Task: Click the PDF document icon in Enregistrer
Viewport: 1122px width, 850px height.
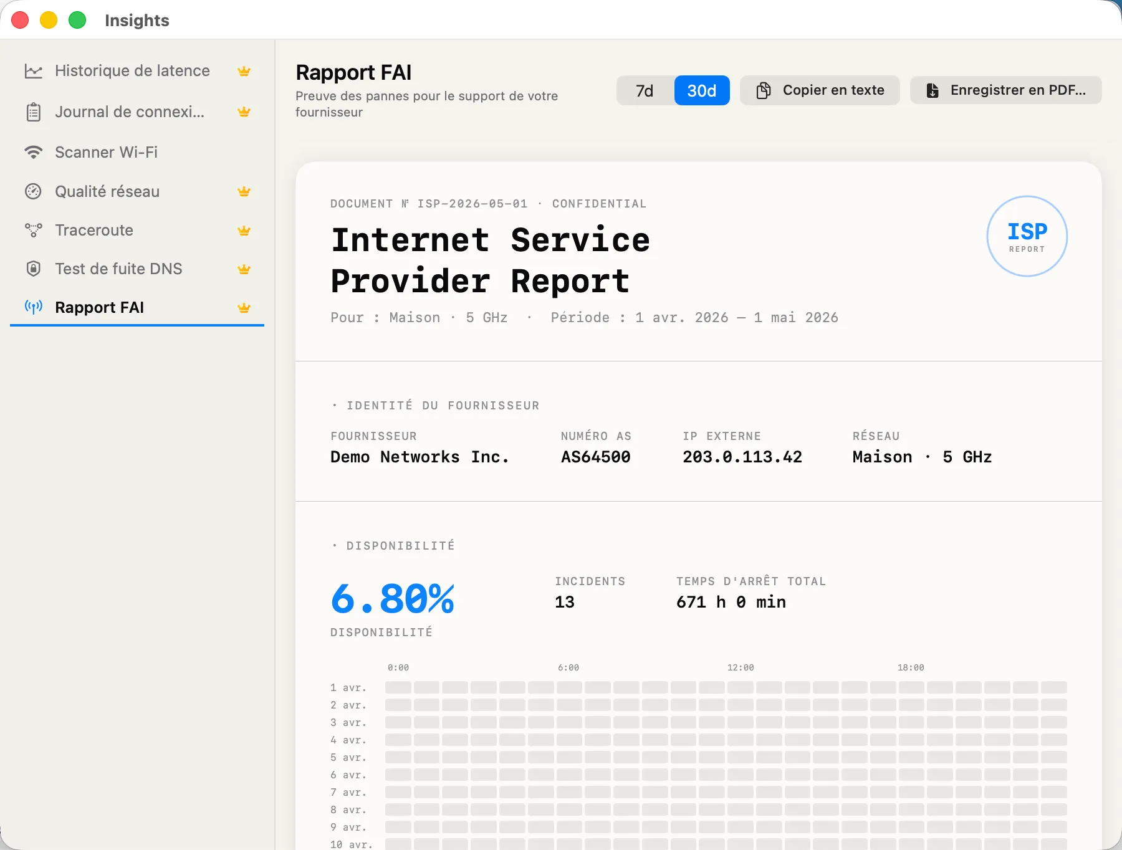Action: (x=933, y=90)
